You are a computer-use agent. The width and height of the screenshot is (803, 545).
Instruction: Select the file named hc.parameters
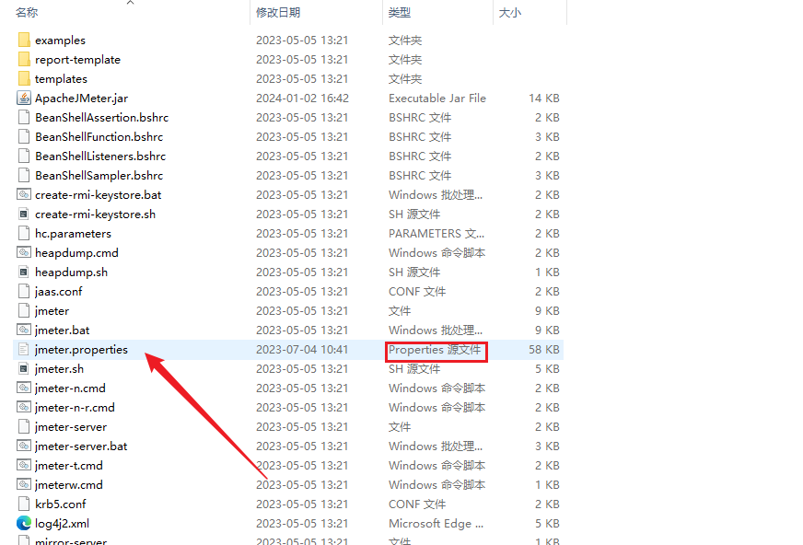[73, 233]
